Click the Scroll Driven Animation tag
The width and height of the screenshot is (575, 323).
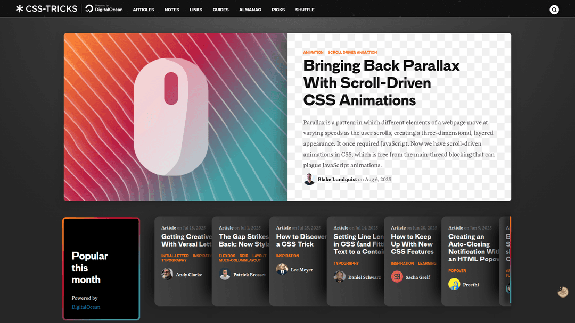(352, 53)
